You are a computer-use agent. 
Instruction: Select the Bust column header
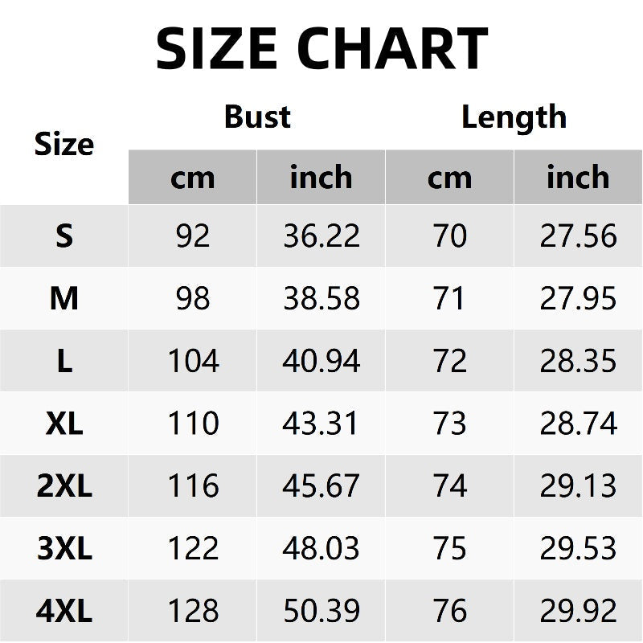(257, 117)
